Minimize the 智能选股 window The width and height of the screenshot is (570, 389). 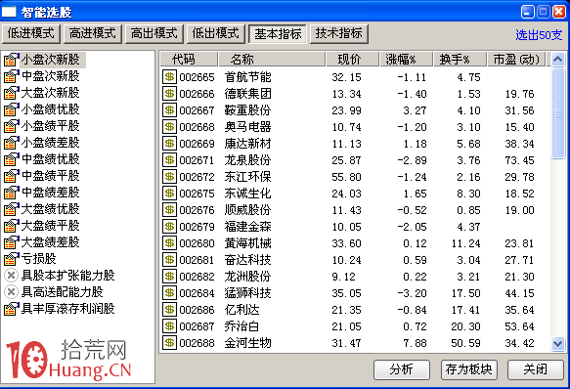[x=527, y=12]
